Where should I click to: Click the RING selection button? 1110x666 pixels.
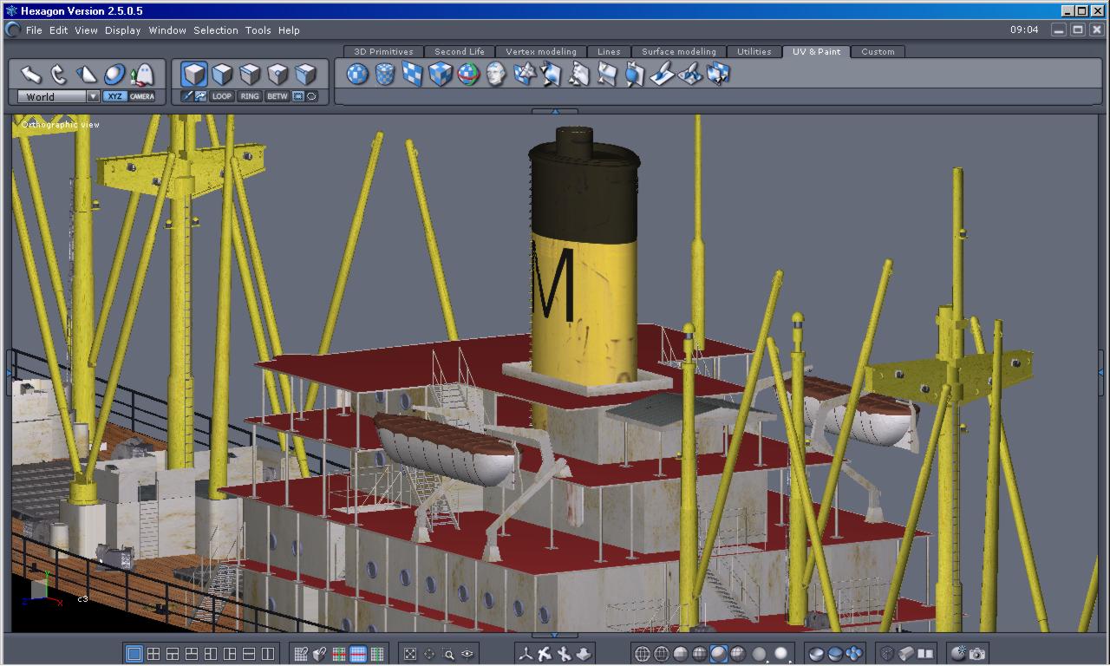tap(250, 96)
